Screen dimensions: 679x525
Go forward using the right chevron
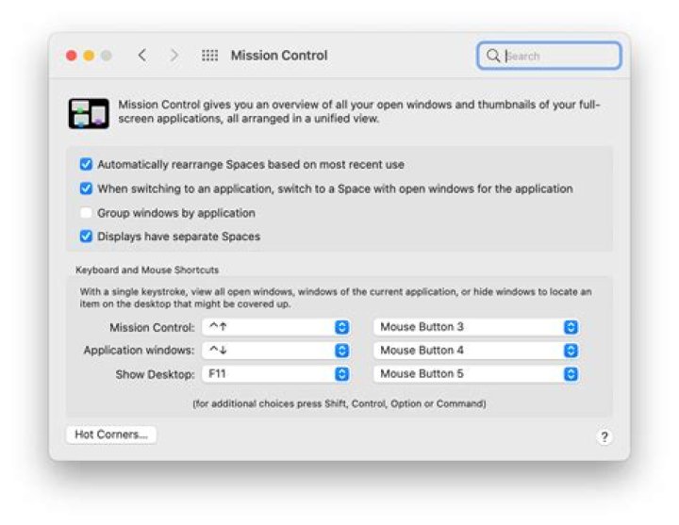point(174,56)
